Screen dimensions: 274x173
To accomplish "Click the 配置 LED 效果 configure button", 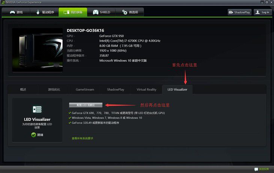I will coord(86,105).
